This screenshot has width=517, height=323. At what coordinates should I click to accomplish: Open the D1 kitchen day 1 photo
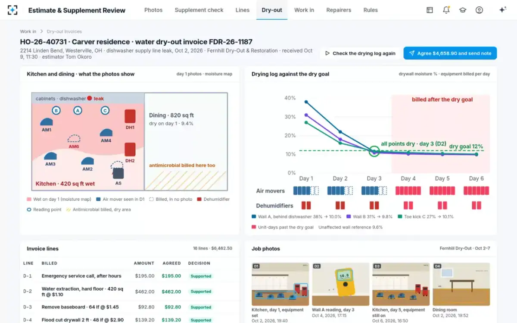280,284
